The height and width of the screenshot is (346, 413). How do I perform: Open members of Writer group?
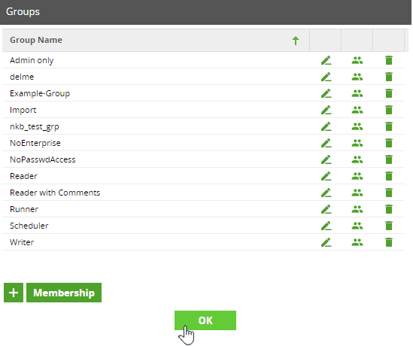357,242
